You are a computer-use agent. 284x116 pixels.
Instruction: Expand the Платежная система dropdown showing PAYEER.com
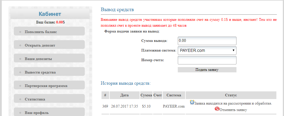coord(207,50)
